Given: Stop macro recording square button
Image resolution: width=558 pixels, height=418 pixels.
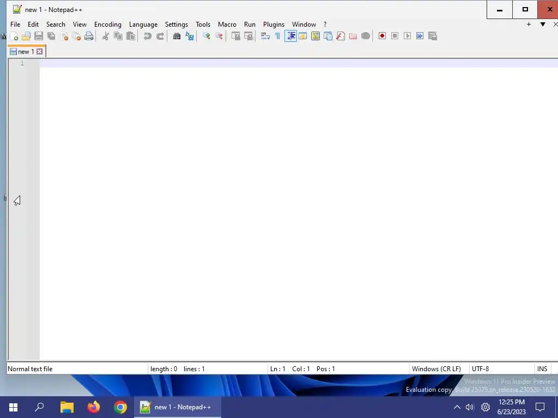Looking at the screenshot, I should [x=395, y=36].
